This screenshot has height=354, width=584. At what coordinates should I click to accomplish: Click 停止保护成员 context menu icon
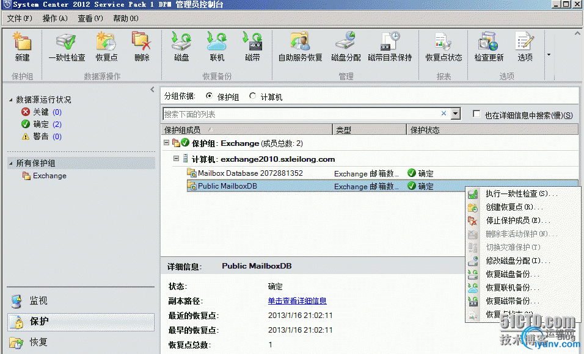coord(473,221)
